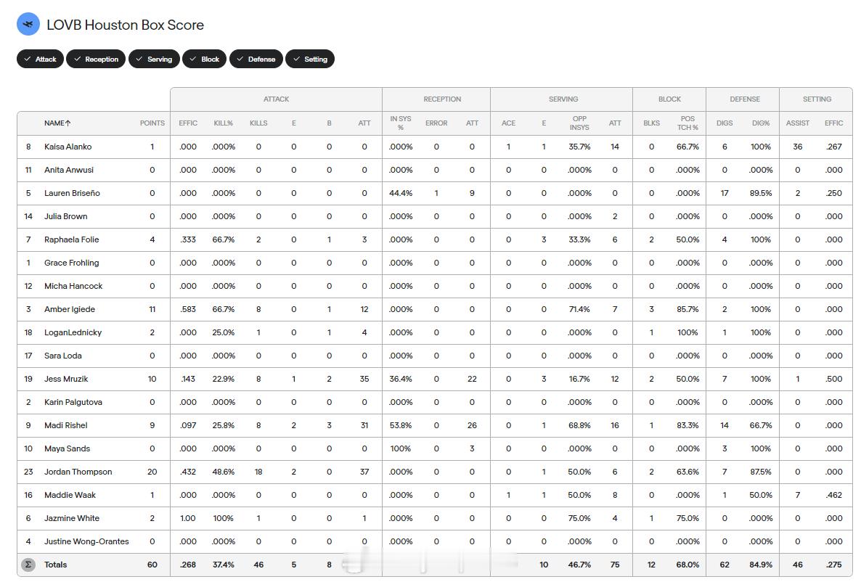Select the ATTACK column group header
The height and width of the screenshot is (582, 861).
point(276,99)
